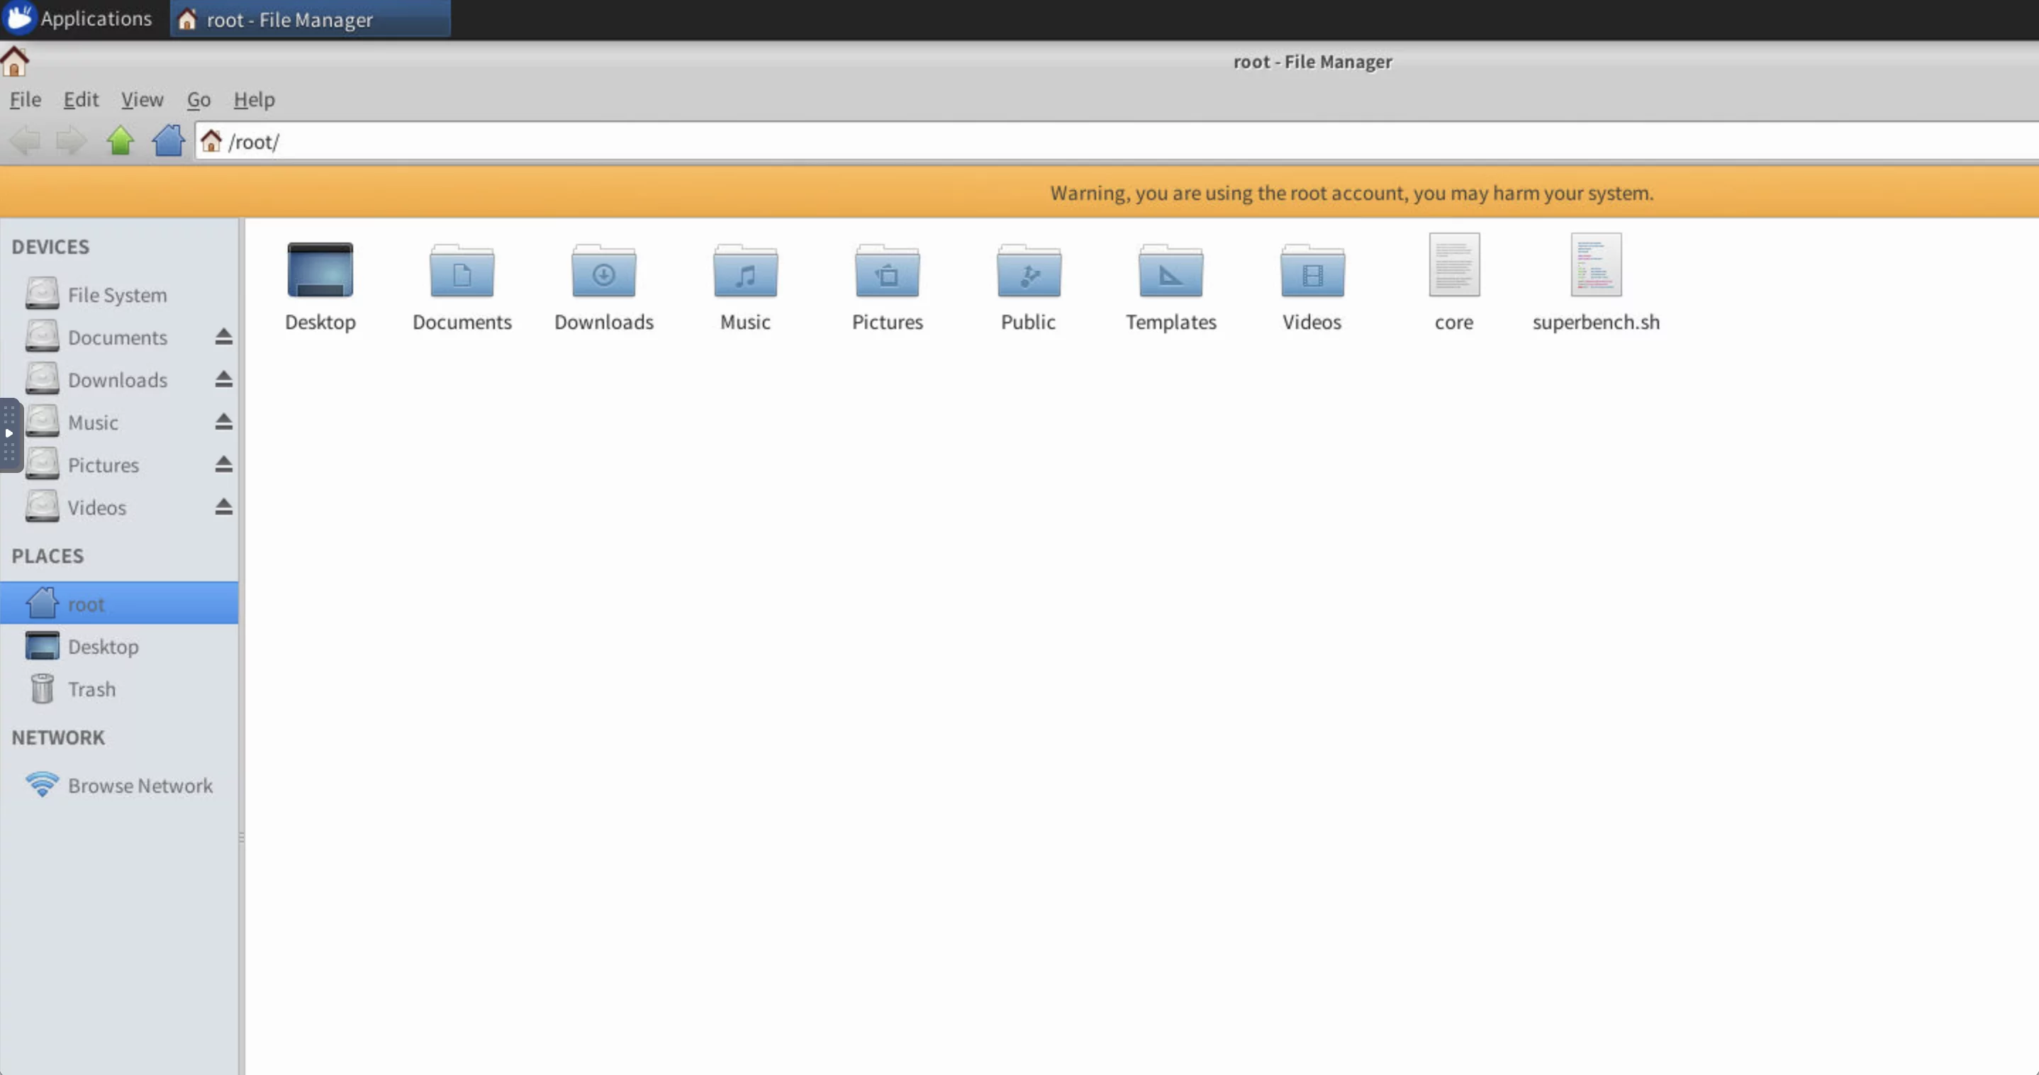Select the superbench.sh script file
2039x1075 pixels.
[x=1595, y=266]
